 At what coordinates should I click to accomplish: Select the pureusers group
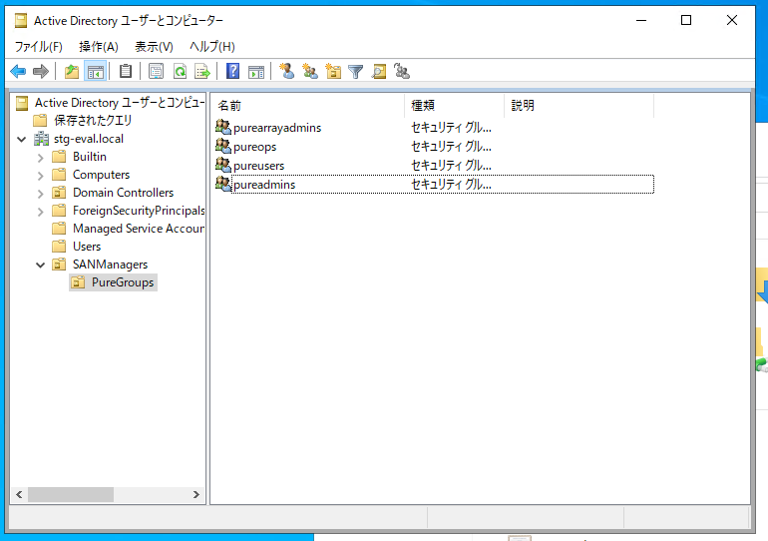258,166
